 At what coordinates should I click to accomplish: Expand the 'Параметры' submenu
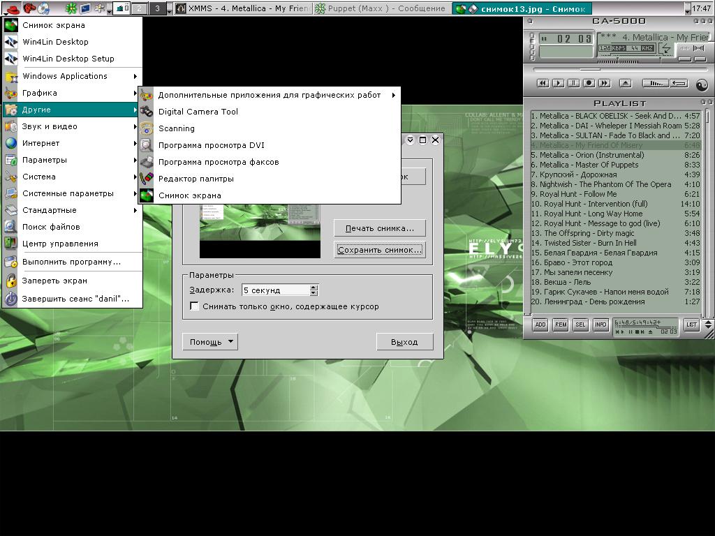[x=72, y=160]
